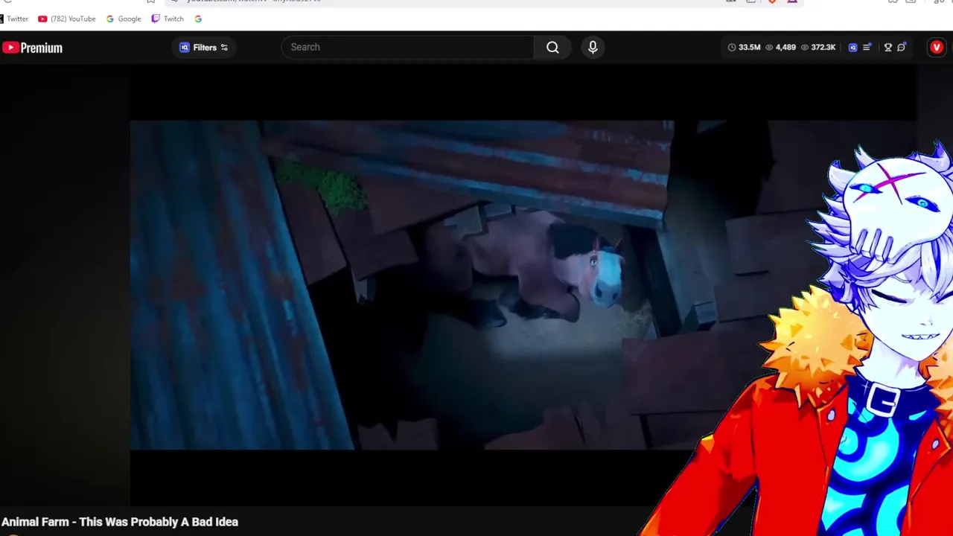This screenshot has height=536, width=953.
Task: Open the Google bookmark
Action: coord(124,19)
